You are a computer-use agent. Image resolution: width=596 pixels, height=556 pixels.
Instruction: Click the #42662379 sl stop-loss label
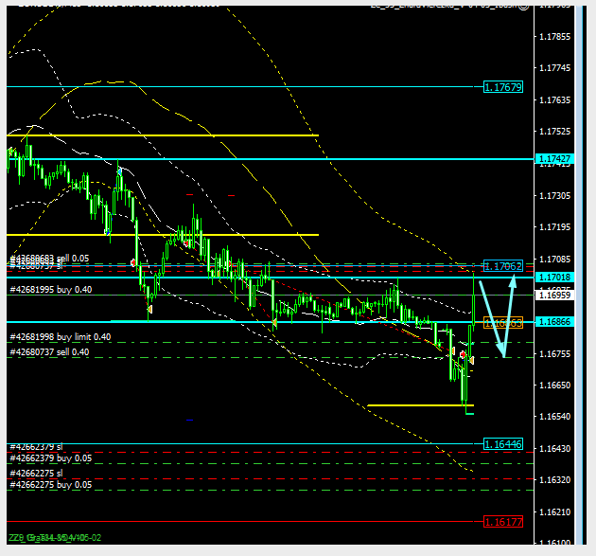[x=36, y=447]
